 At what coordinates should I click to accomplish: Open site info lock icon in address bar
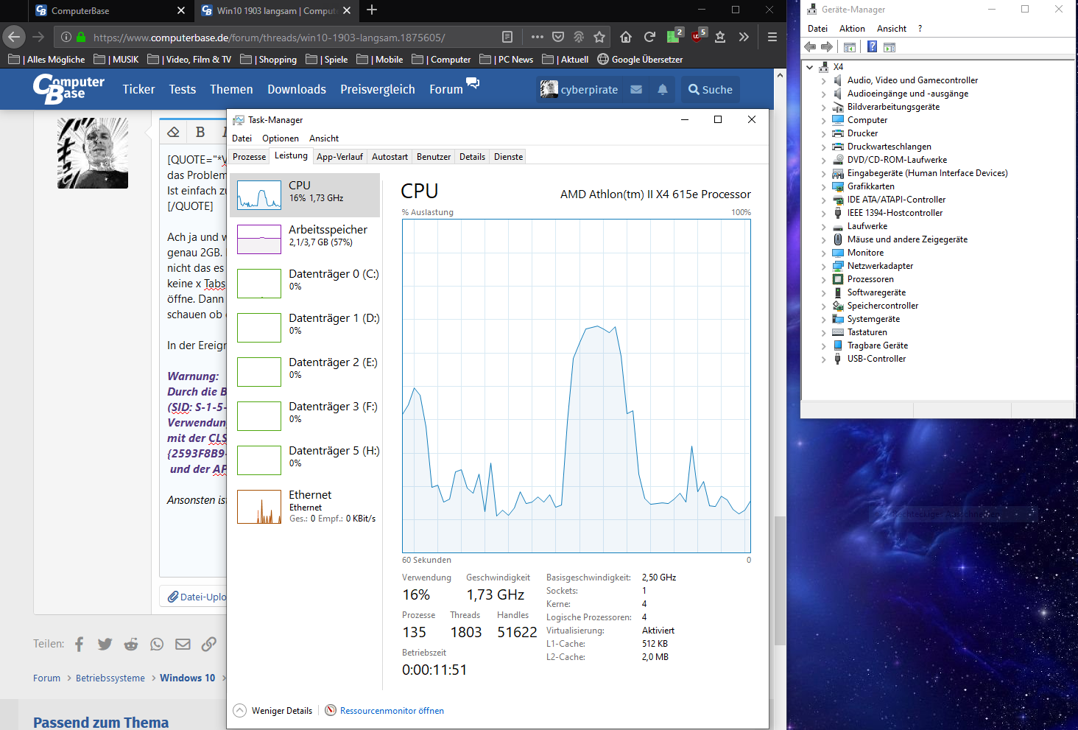click(81, 37)
